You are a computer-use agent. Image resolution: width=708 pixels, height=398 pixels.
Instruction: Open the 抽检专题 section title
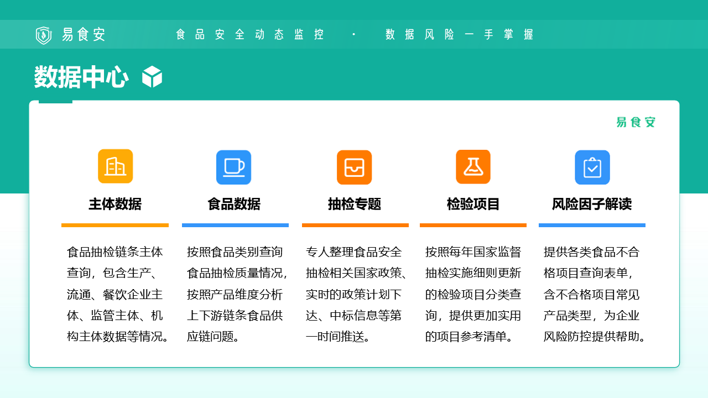[355, 204]
